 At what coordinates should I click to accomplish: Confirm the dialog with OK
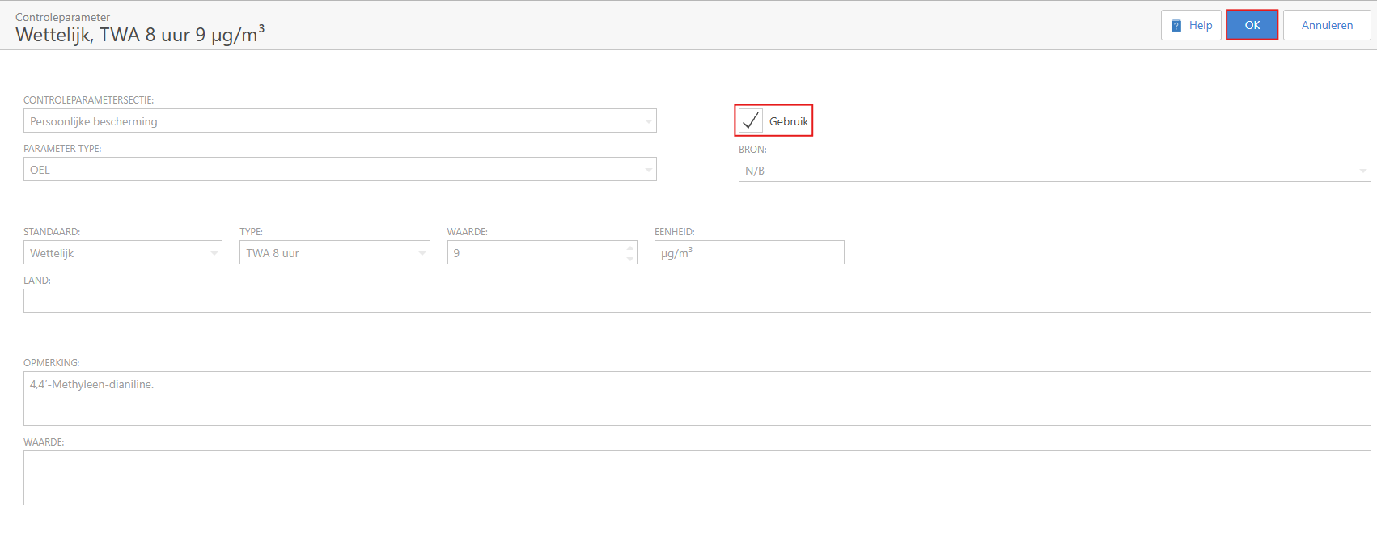pyautogui.click(x=1252, y=25)
